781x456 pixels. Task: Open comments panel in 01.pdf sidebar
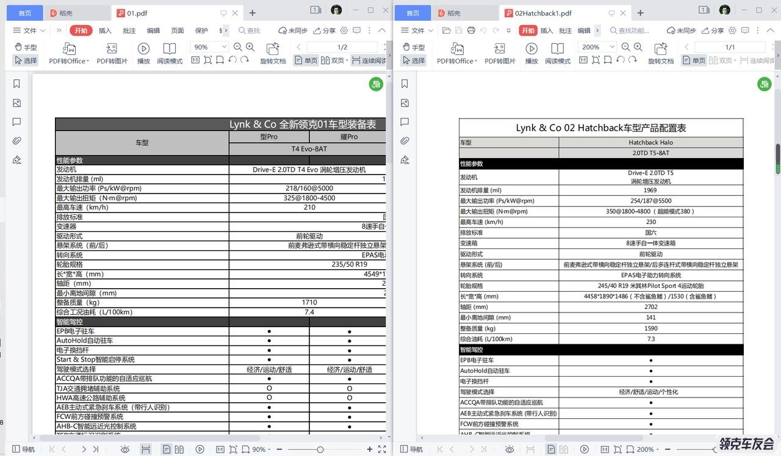[x=16, y=122]
